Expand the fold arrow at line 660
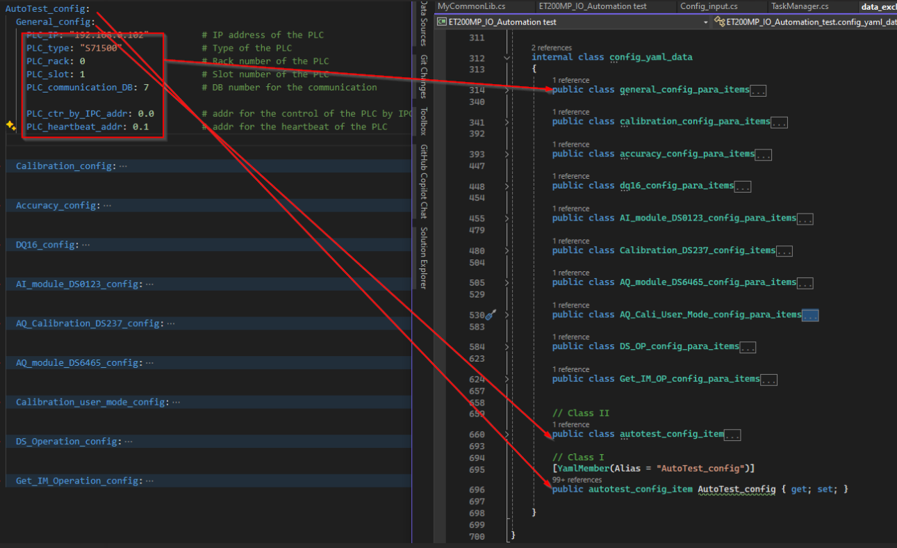Screen dimensions: 897x548 click(x=507, y=434)
